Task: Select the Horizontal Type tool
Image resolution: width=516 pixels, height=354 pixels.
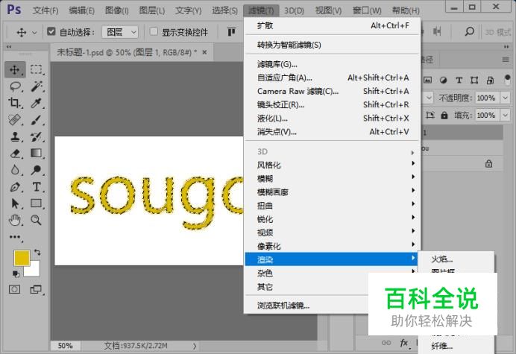Action: pyautogui.click(x=37, y=187)
